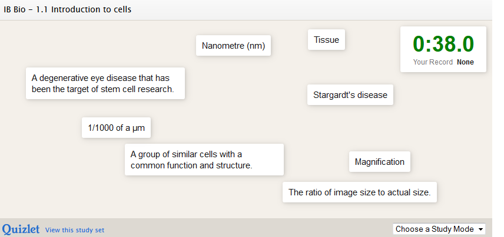Open the Choose a Study Mode dropdown
The image size is (504, 237).
pyautogui.click(x=439, y=229)
